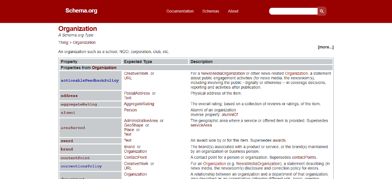Viewport: 392px width, 179px height.
Task: Expand the [more...] link
Action: point(325,47)
